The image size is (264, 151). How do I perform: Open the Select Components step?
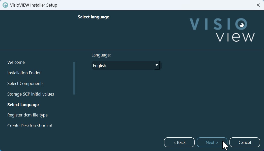click(25, 83)
